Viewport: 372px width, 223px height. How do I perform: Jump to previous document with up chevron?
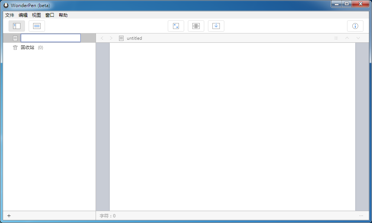347,38
